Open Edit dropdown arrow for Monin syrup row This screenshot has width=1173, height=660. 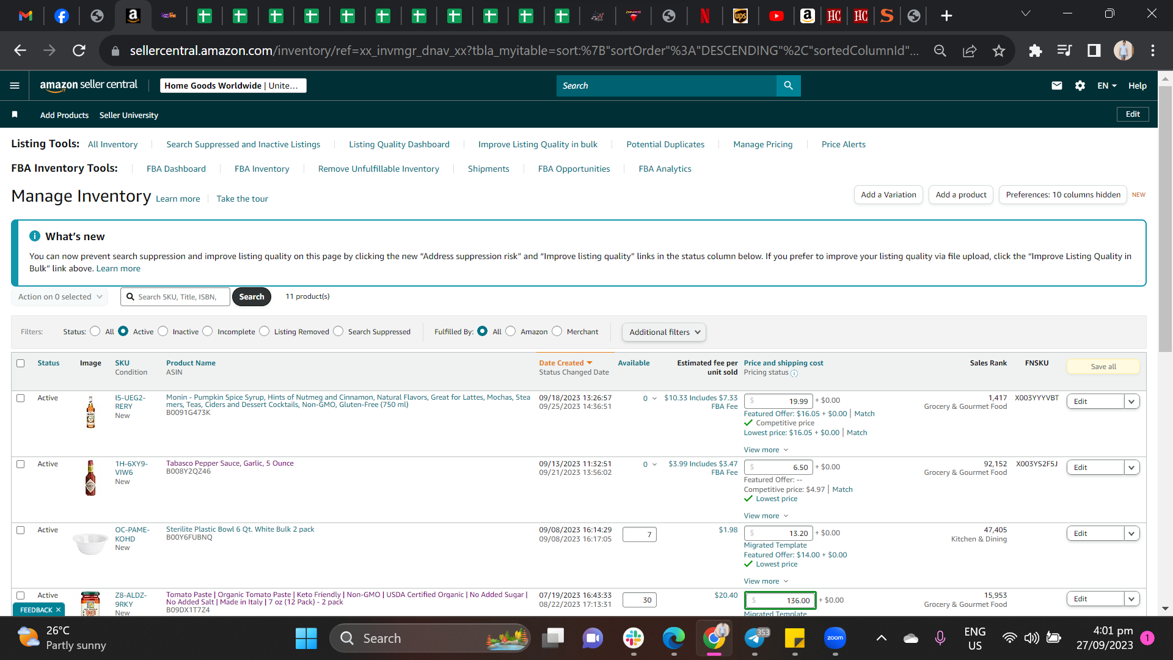click(1131, 402)
